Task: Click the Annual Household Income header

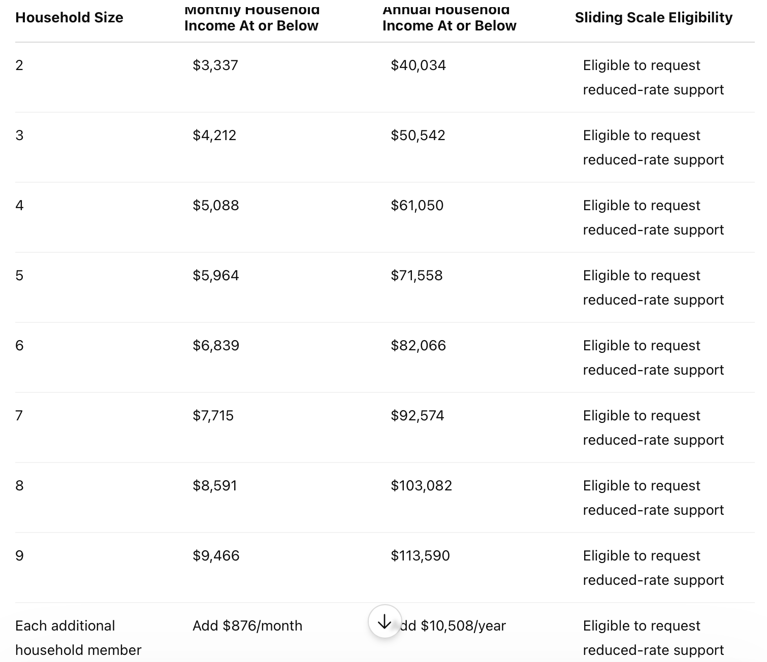Action: pos(449,19)
